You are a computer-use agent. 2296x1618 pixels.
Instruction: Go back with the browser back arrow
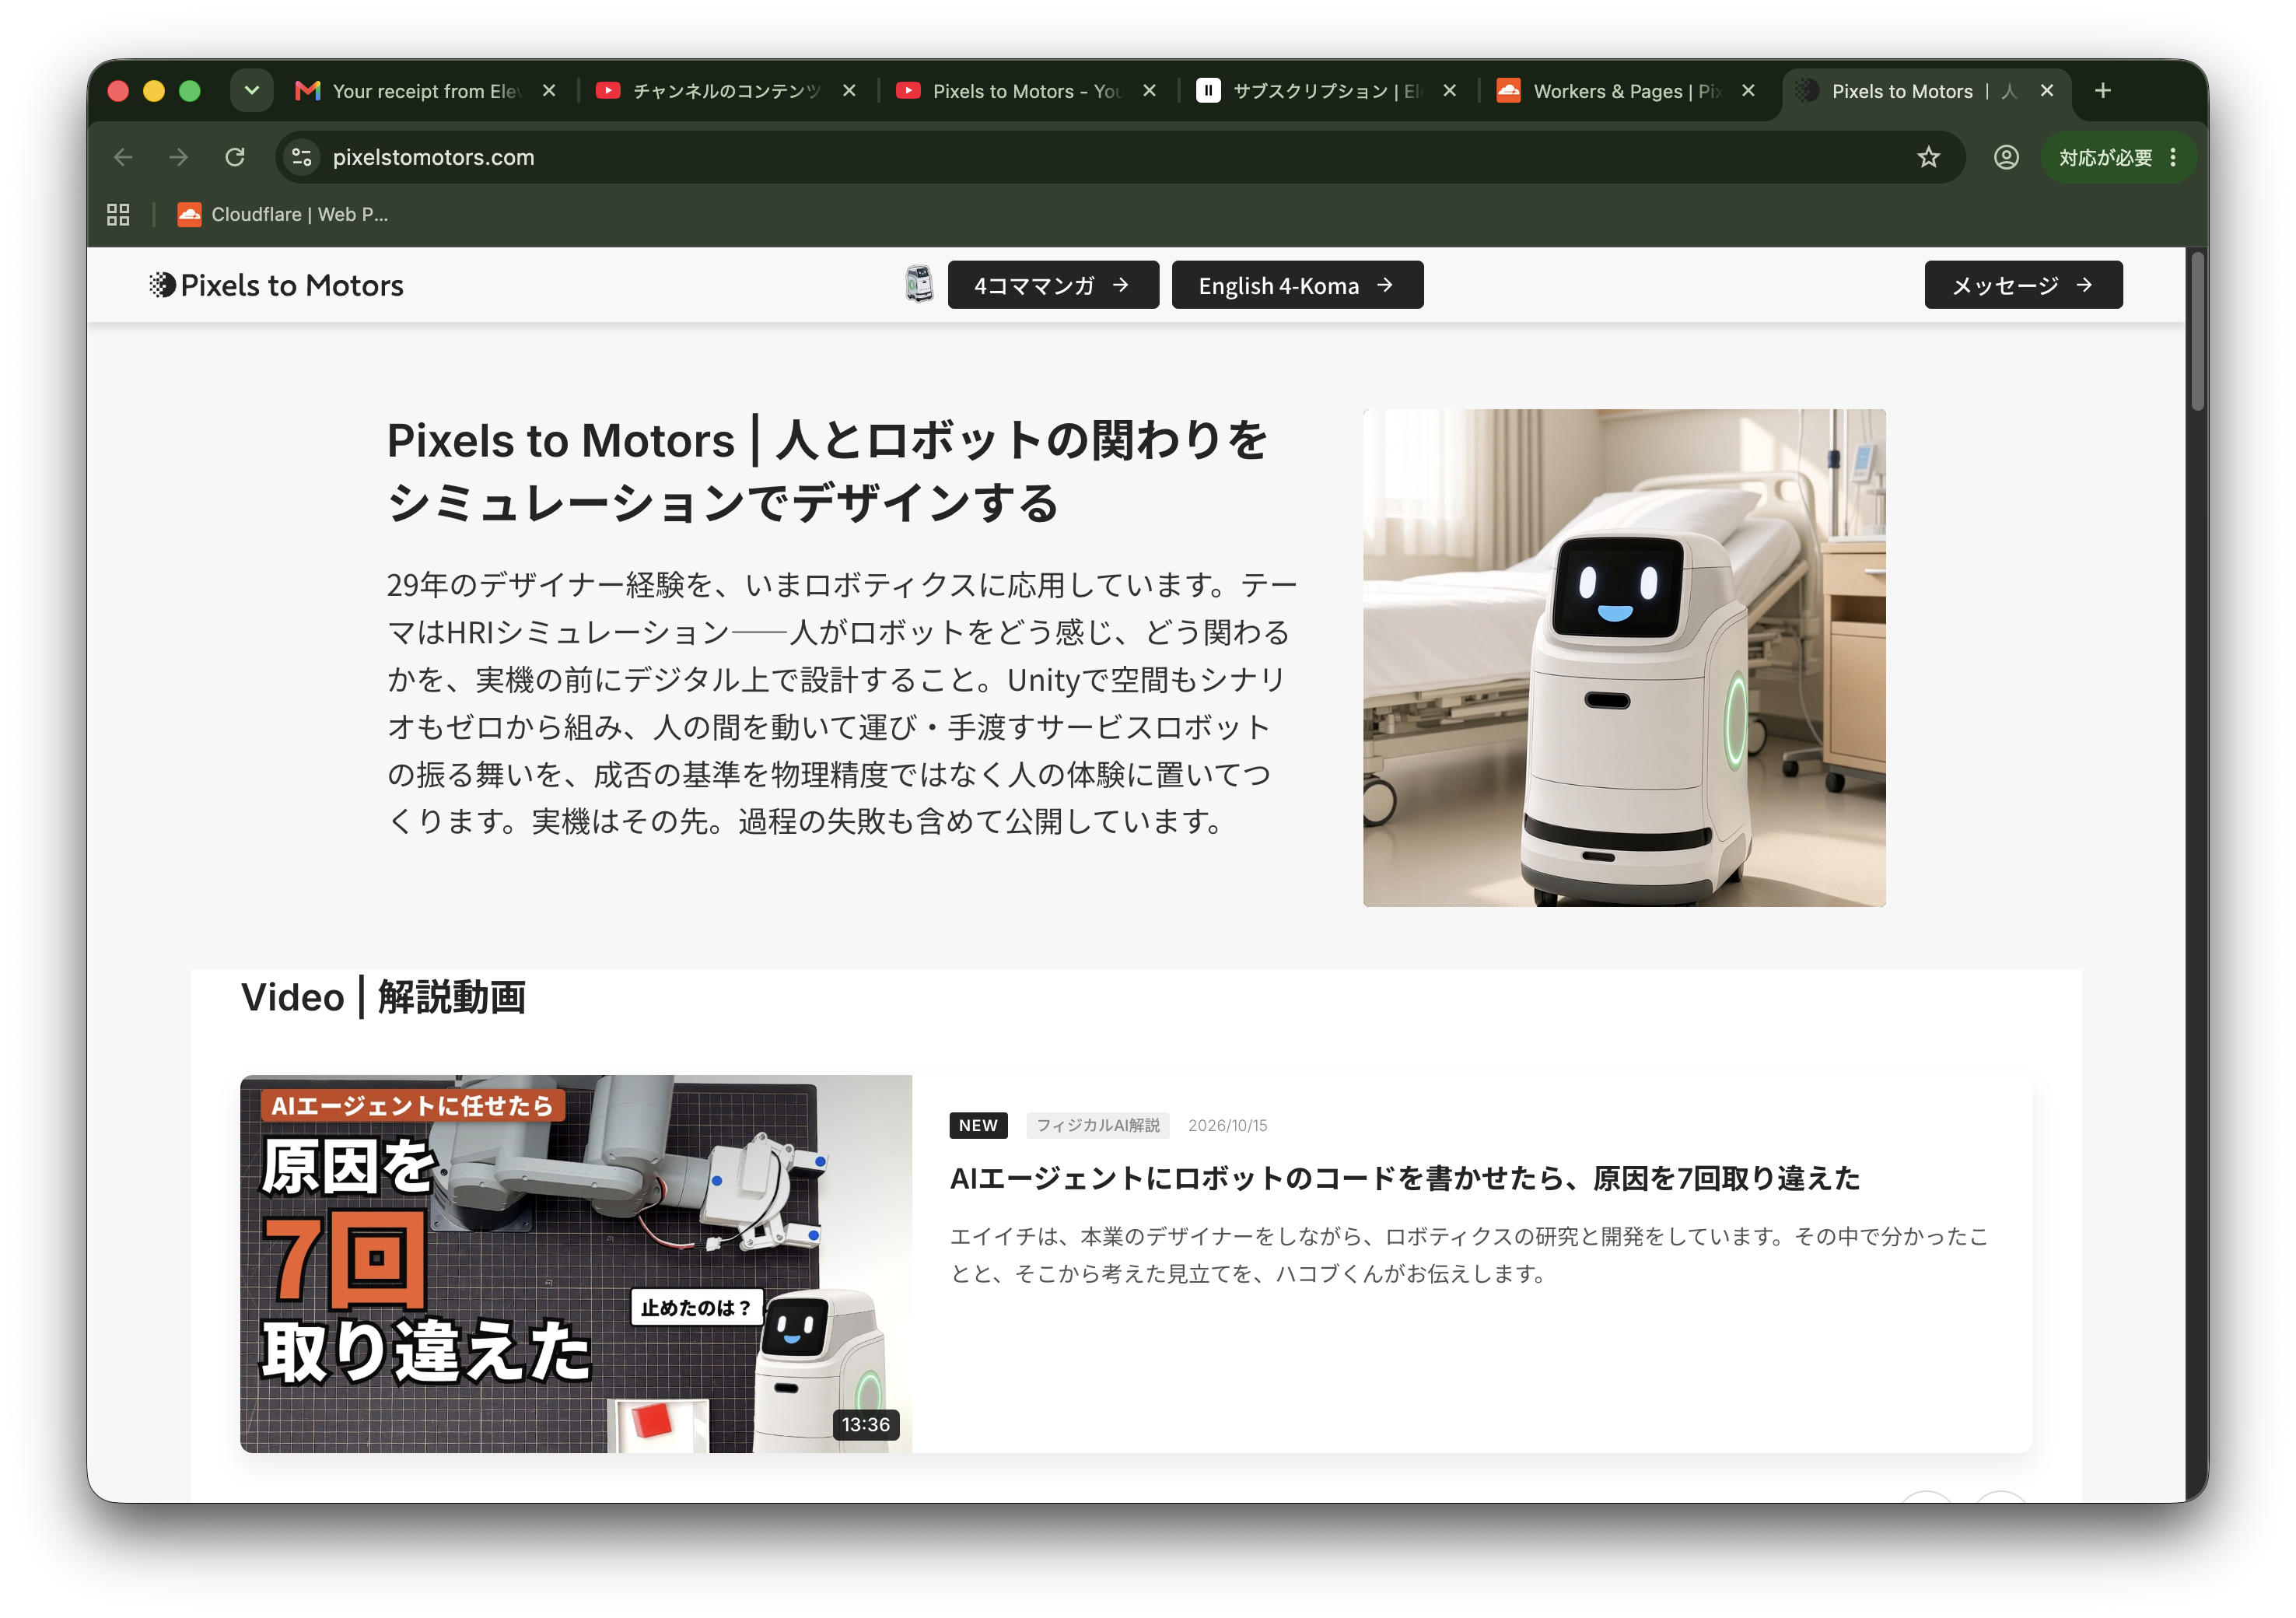click(123, 157)
